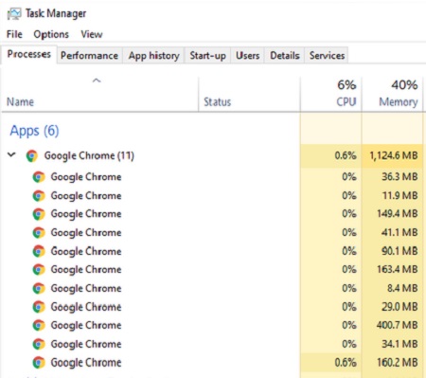The width and height of the screenshot is (426, 378).
Task: Go to the Users tab
Action: coord(248,56)
